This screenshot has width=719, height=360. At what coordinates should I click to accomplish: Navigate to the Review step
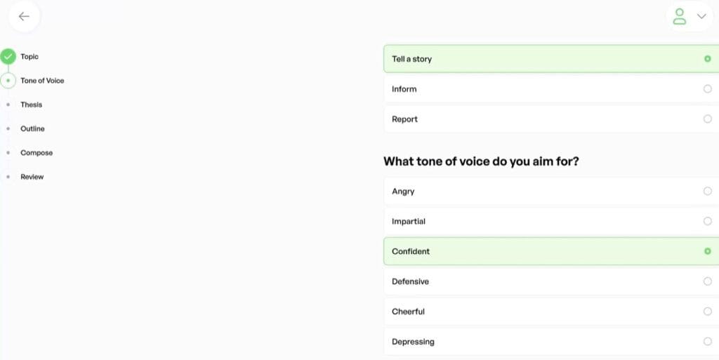pos(32,177)
